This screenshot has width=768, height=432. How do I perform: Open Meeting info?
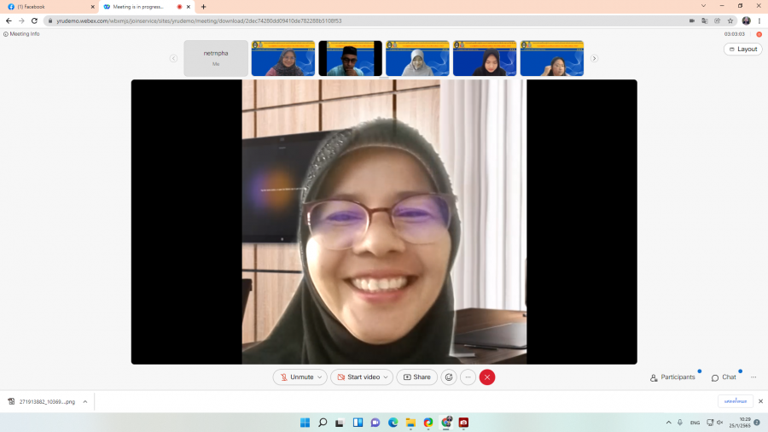[21, 34]
